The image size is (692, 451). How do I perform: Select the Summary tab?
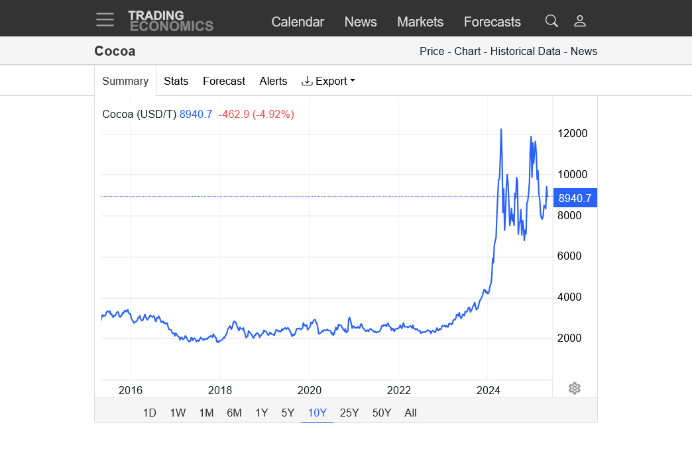tap(125, 81)
